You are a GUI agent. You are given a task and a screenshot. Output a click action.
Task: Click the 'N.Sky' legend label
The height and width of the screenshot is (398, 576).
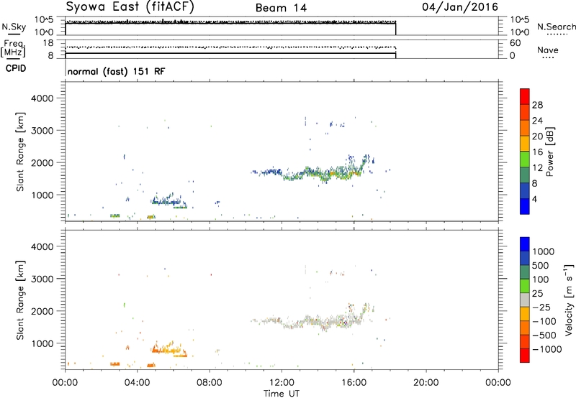[14, 27]
